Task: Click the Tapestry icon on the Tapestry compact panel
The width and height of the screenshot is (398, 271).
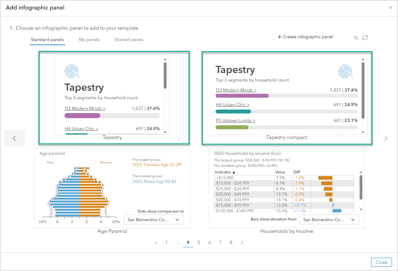Action: click(x=345, y=72)
